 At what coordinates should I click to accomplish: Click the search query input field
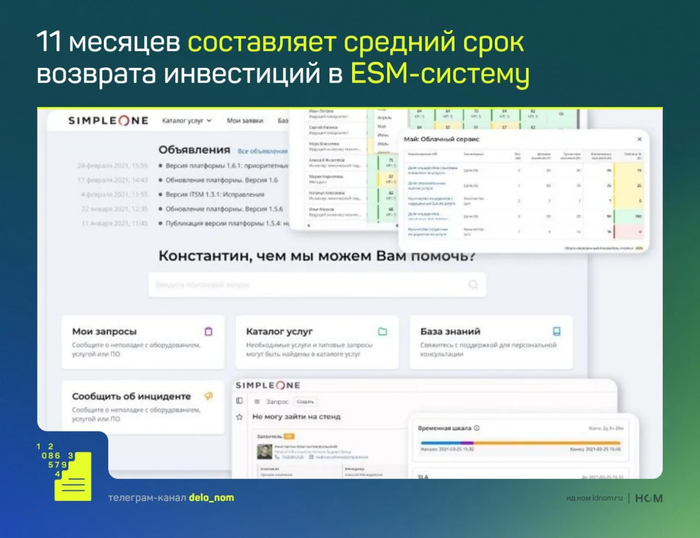pyautogui.click(x=306, y=284)
